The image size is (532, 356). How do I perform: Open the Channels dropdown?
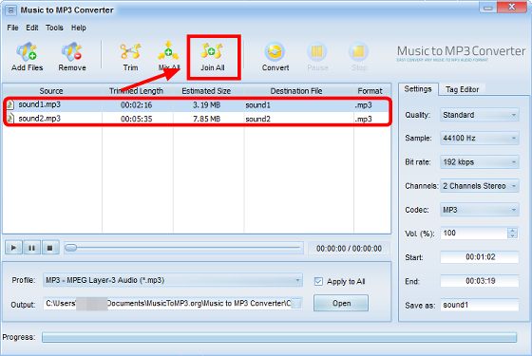tap(480, 186)
